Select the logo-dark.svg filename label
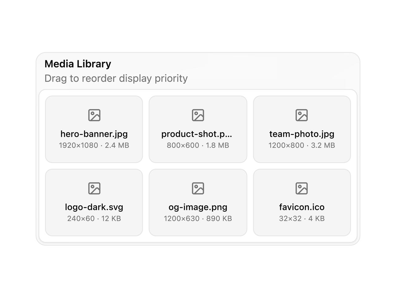 (94, 207)
